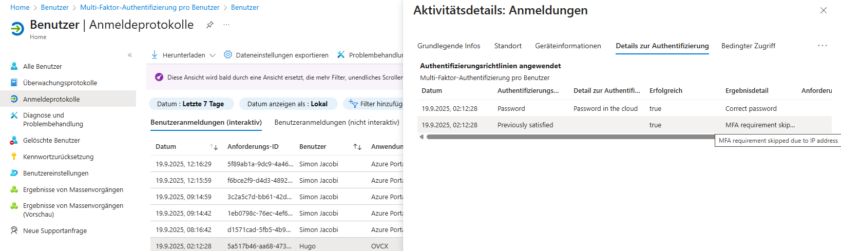The width and height of the screenshot is (841, 251).
Task: Close the Aktivitätsdetails panel
Action: pos(824,10)
